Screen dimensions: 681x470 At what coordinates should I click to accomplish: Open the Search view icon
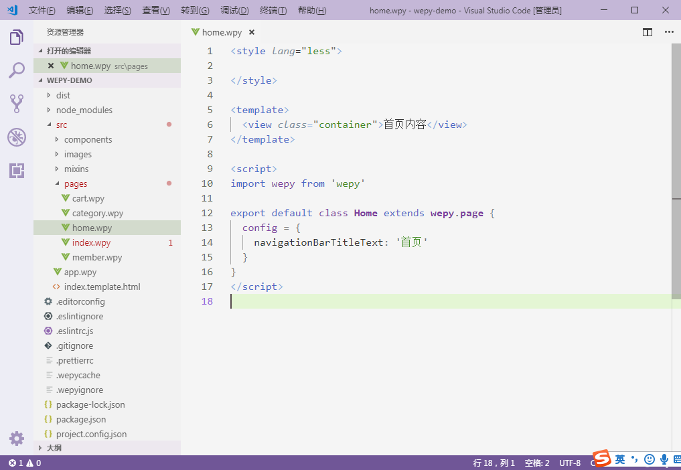17,70
